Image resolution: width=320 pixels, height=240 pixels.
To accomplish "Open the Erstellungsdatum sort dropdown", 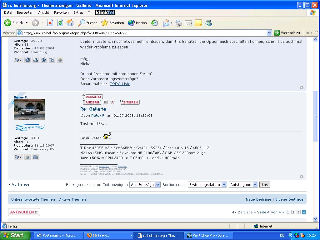I will point(207,185).
